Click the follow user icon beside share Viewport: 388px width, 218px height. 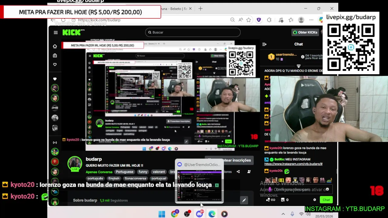pos(249,172)
